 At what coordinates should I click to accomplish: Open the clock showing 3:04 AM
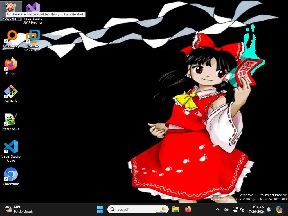click(256, 209)
